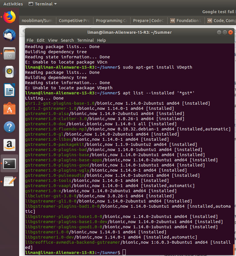Click the terminal cursor at last prompt

point(124,252)
